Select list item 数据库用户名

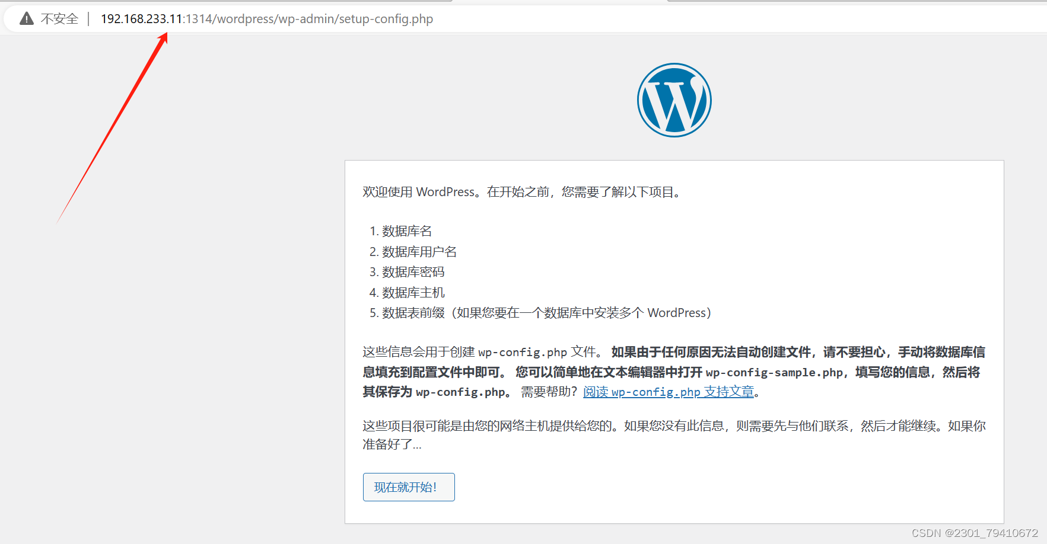click(x=419, y=252)
